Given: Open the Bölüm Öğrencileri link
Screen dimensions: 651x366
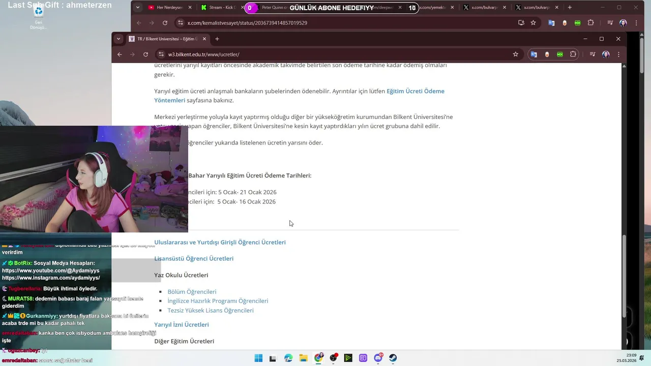Looking at the screenshot, I should [x=192, y=292].
